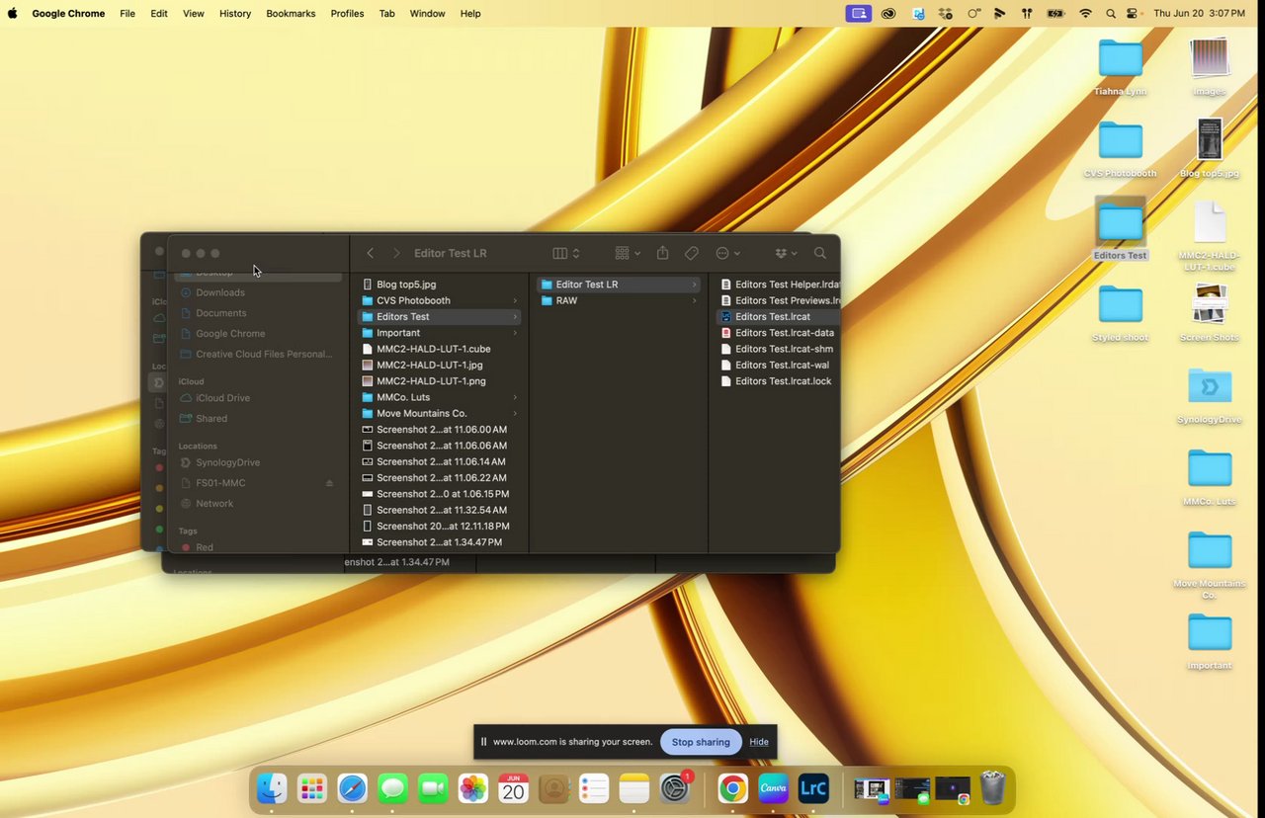Open Reminders from the Dock
The width and height of the screenshot is (1265, 818).
[594, 788]
